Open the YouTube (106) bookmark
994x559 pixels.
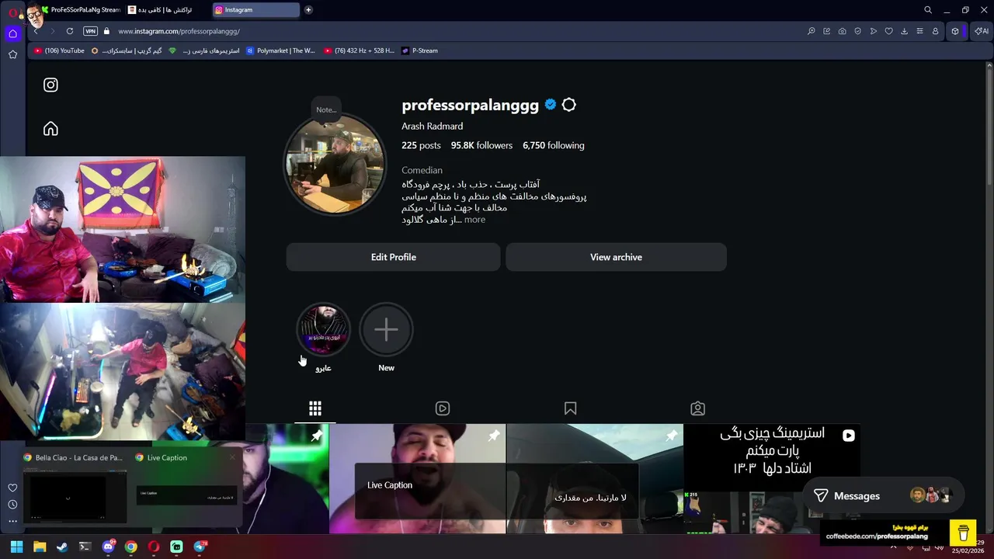(x=59, y=50)
